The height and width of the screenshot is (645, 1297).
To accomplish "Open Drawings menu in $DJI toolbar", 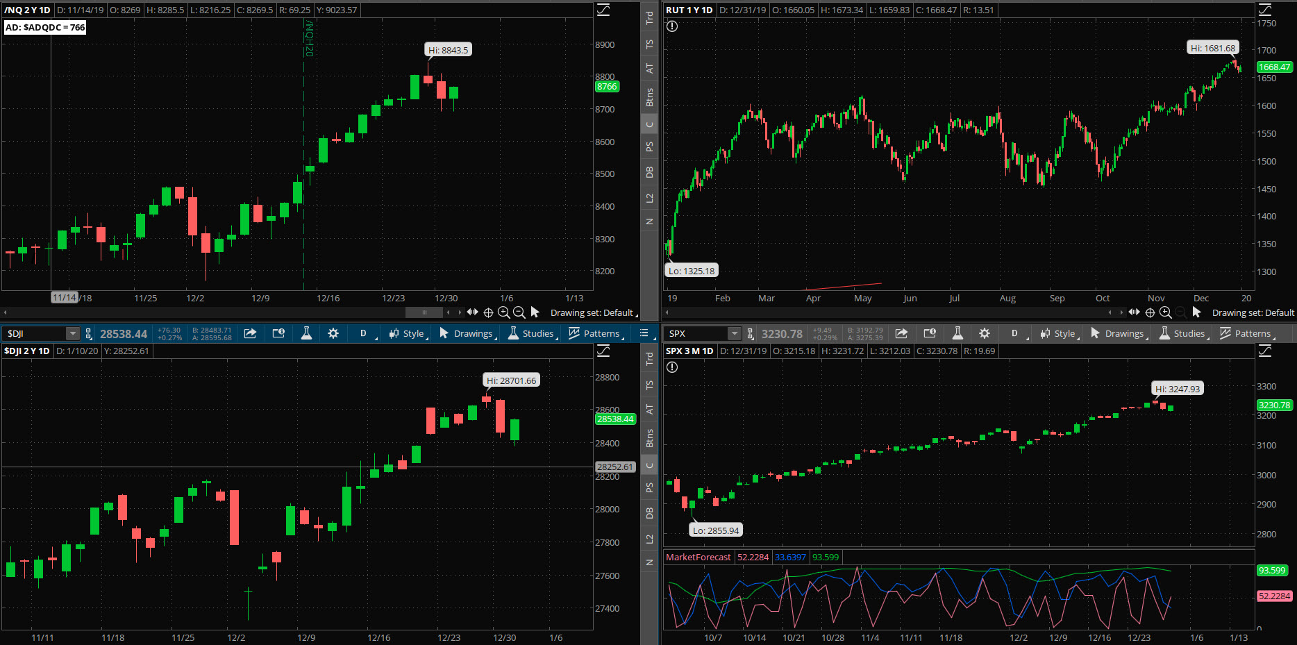I will (x=467, y=333).
